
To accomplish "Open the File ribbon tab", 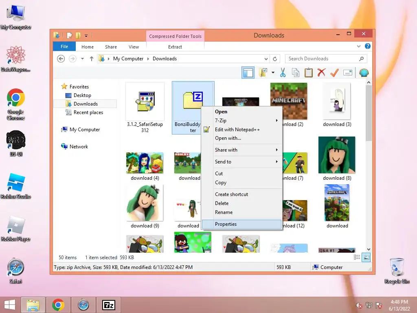I will tap(64, 46).
